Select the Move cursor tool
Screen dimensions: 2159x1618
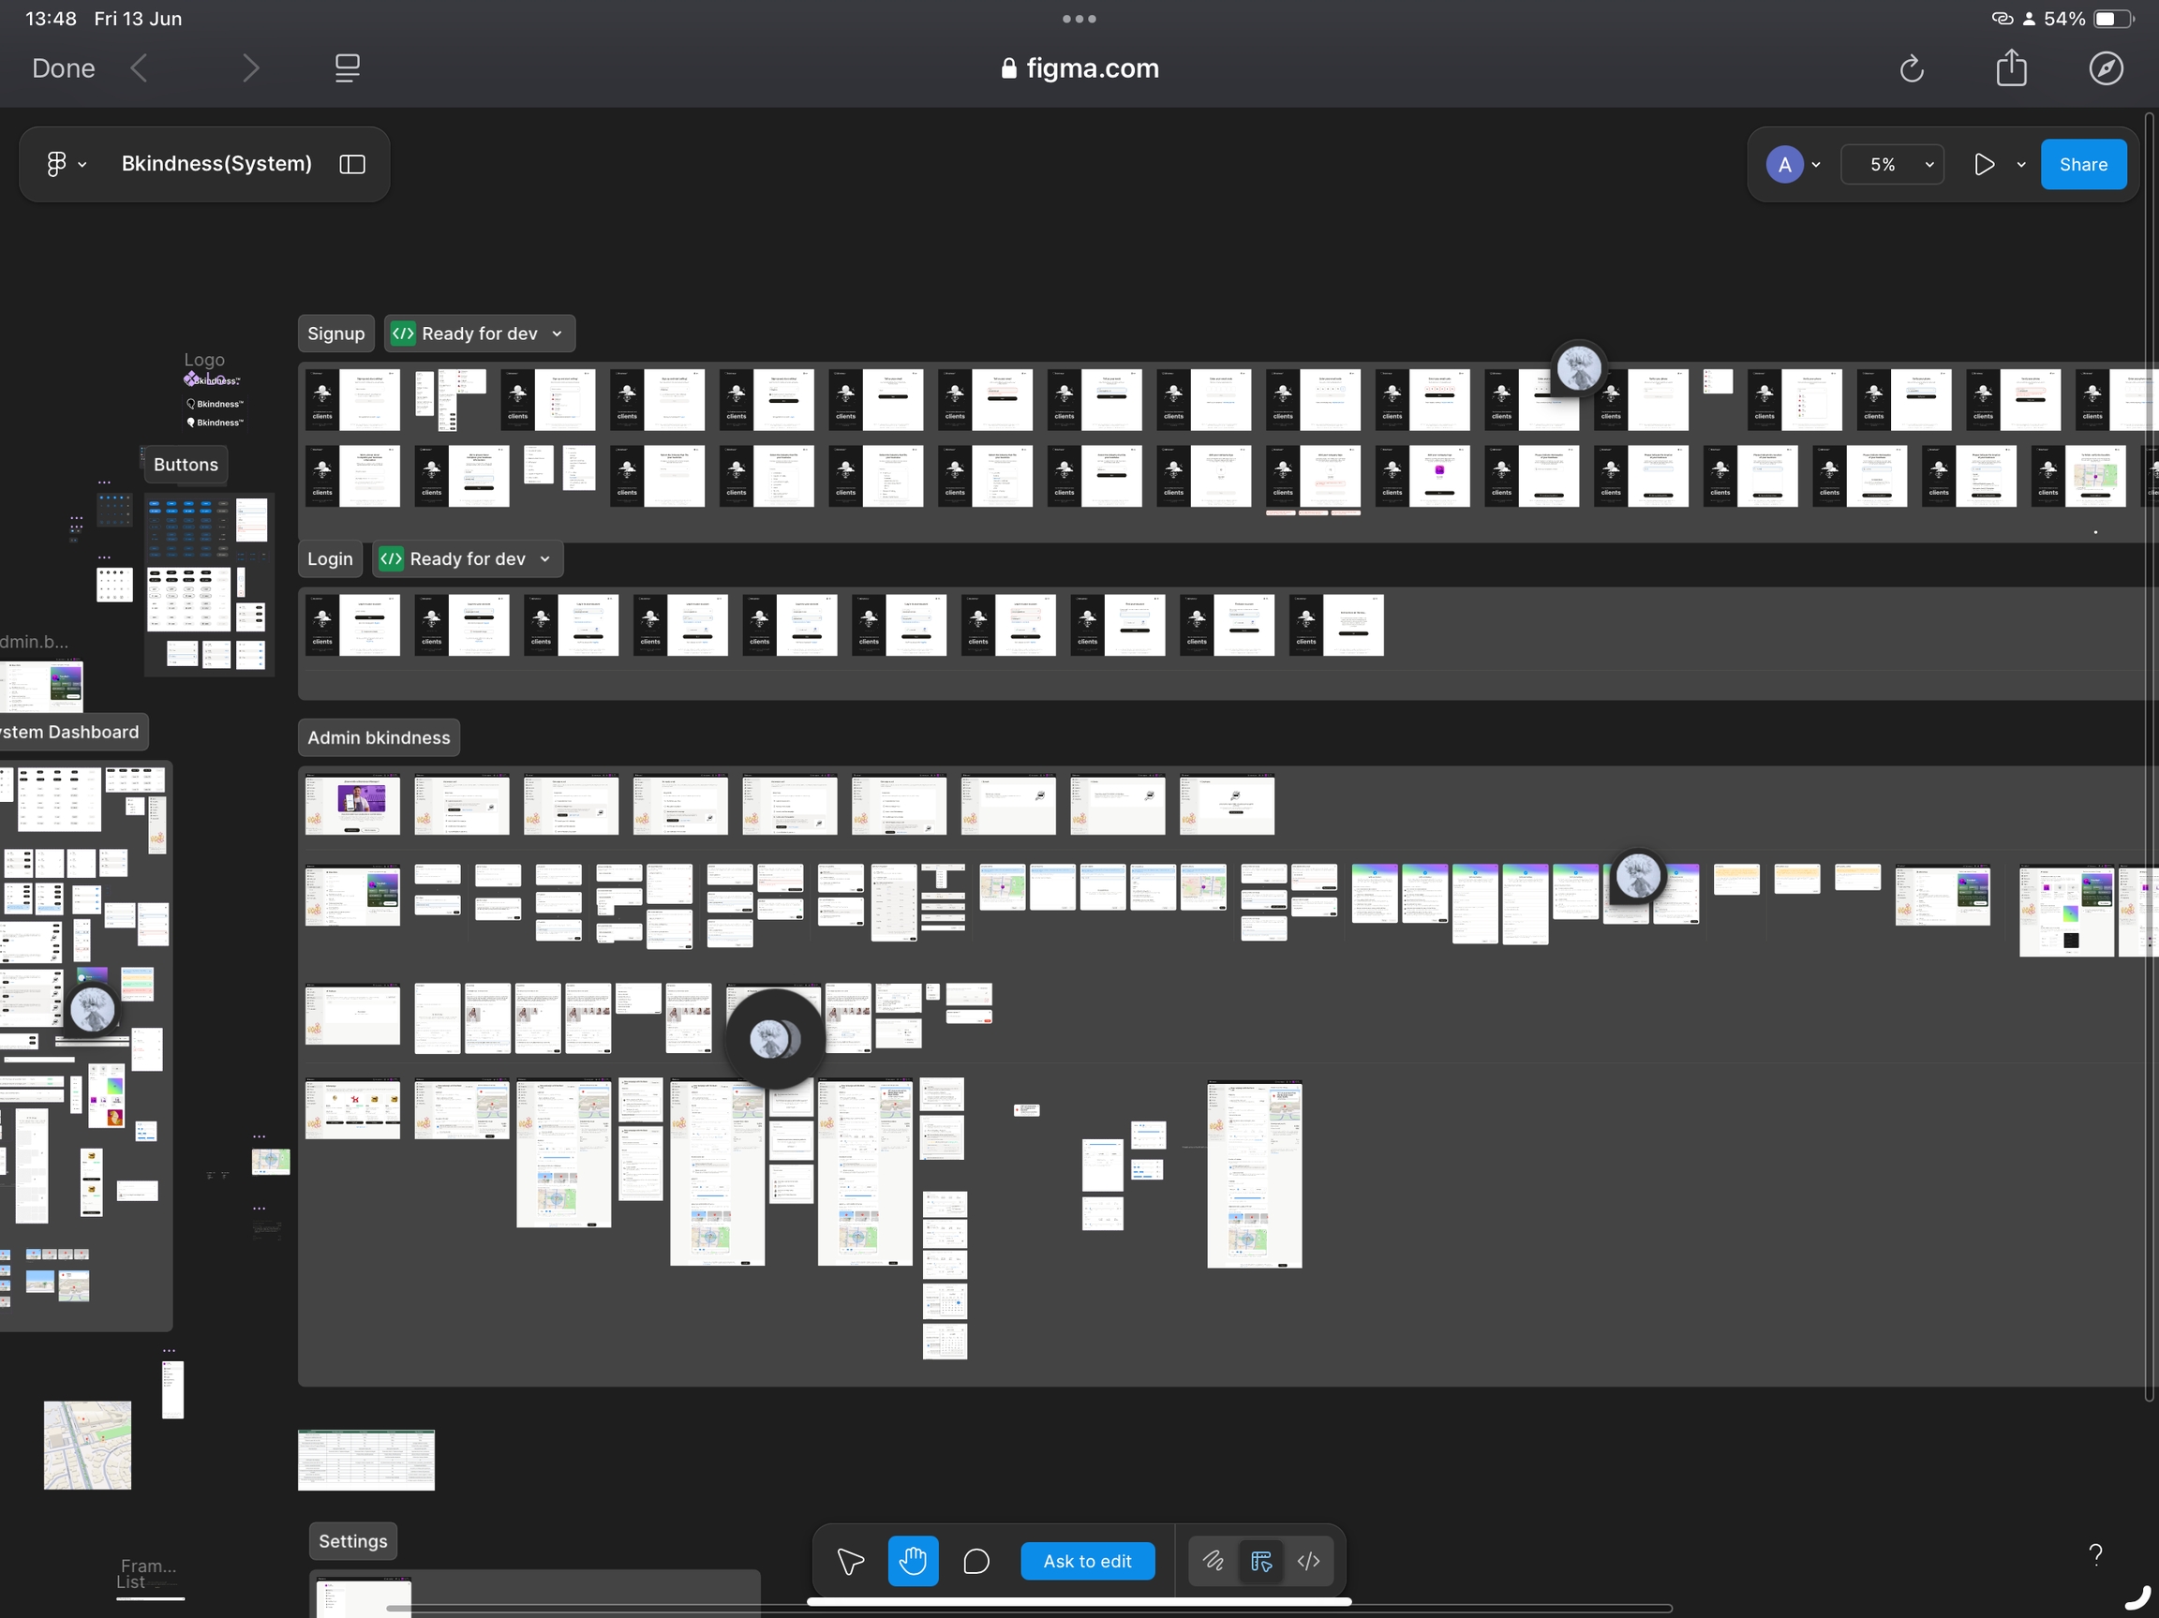coord(850,1562)
